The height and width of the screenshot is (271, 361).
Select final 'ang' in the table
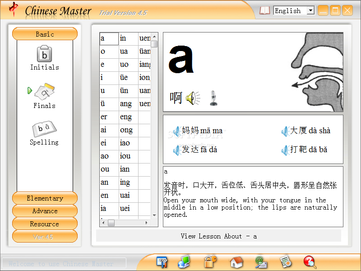pyautogui.click(x=129, y=104)
